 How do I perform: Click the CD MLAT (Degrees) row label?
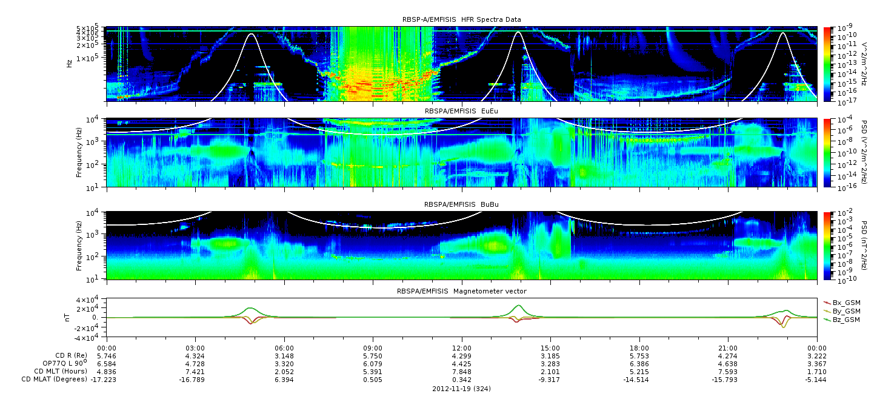point(55,379)
